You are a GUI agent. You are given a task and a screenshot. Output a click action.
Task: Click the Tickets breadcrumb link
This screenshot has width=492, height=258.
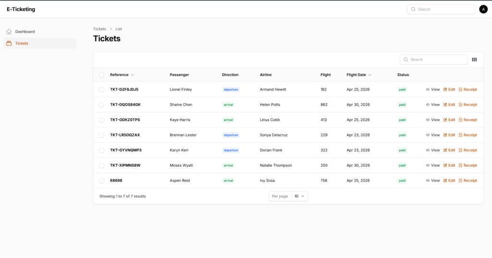99,29
